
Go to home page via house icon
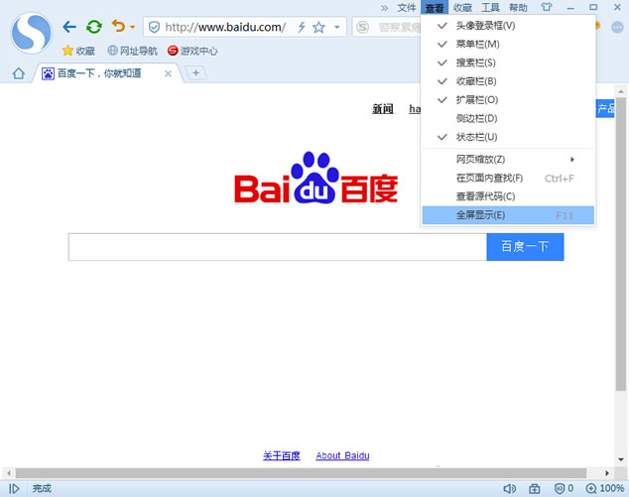pos(19,73)
